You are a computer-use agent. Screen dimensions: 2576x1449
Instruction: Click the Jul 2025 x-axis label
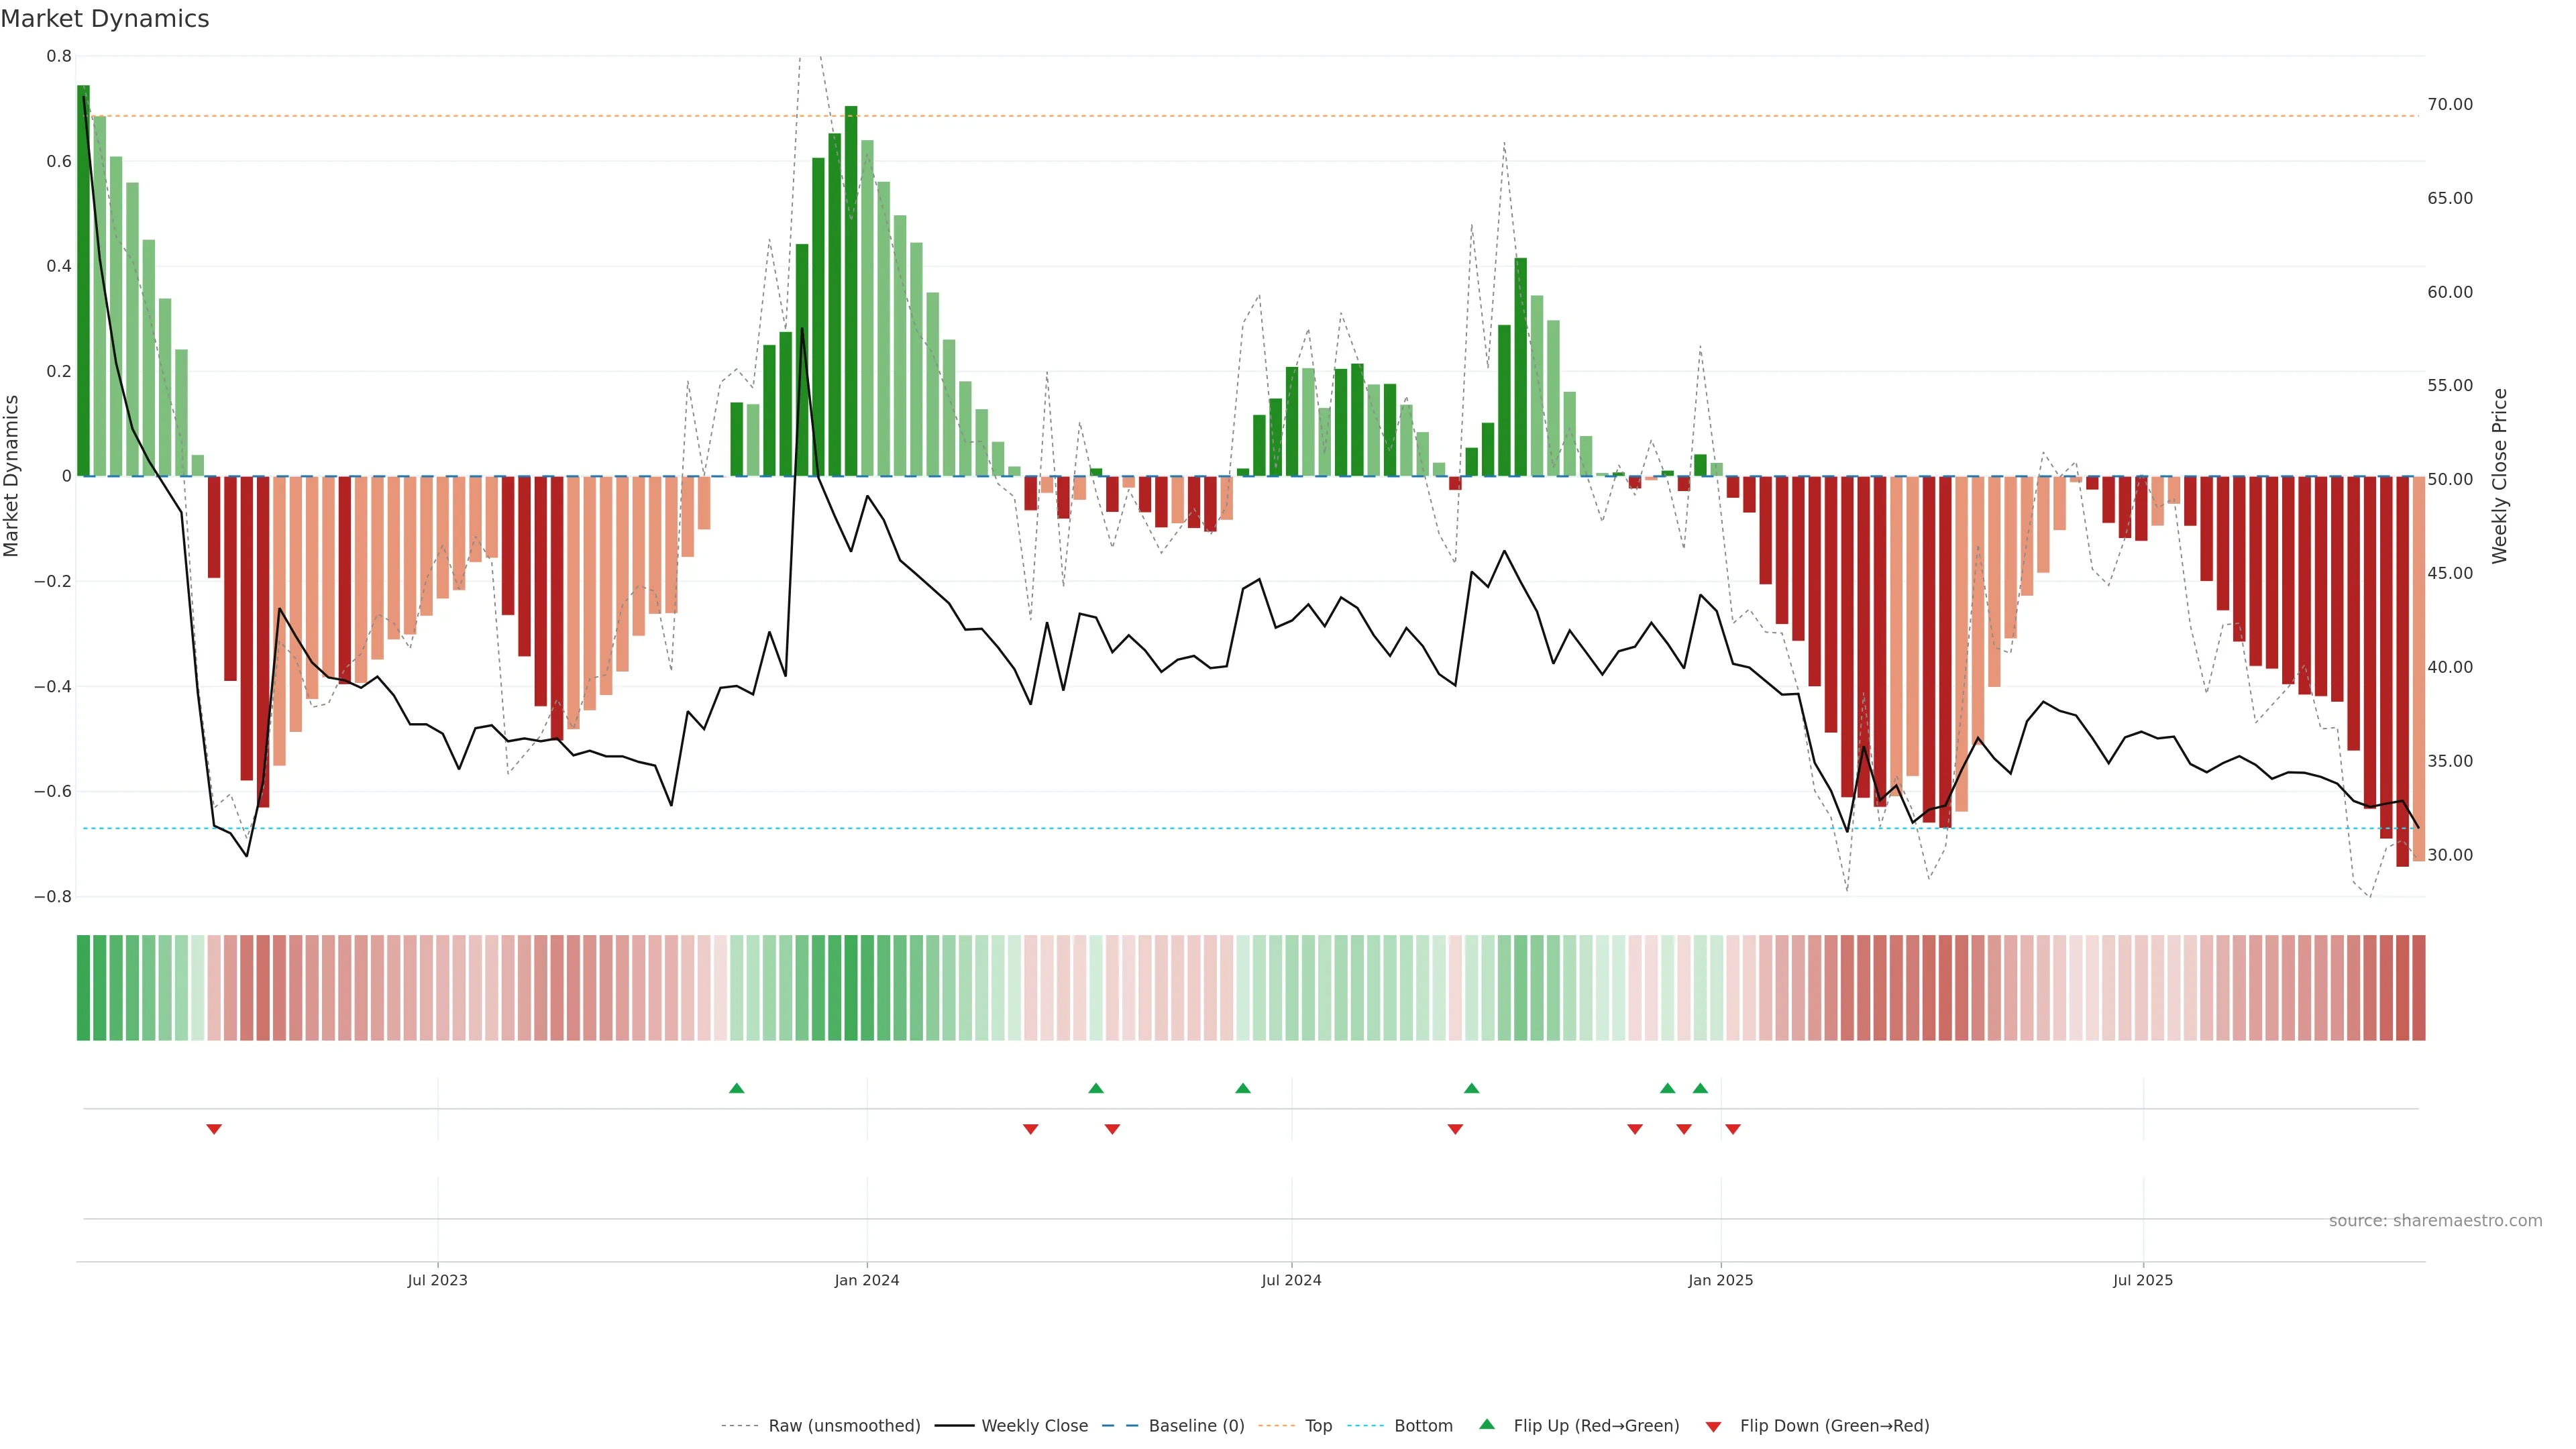(x=2143, y=1280)
